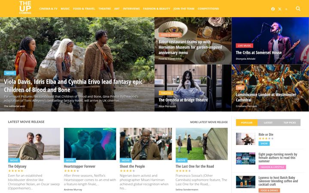Click the plus icon beside social links
This screenshot has height=193, width=309.
[286, 9]
